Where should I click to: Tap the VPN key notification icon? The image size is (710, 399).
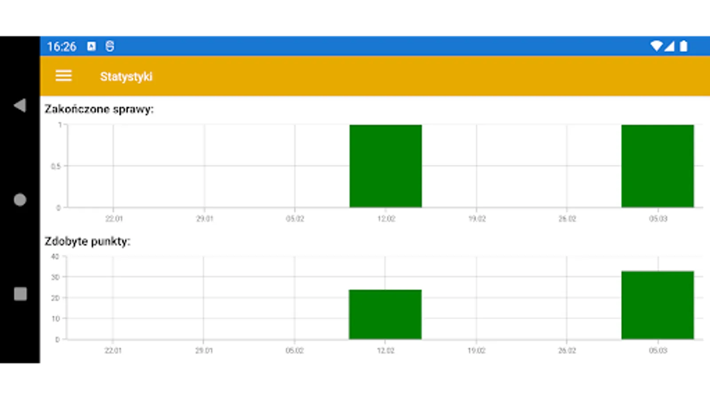(110, 46)
